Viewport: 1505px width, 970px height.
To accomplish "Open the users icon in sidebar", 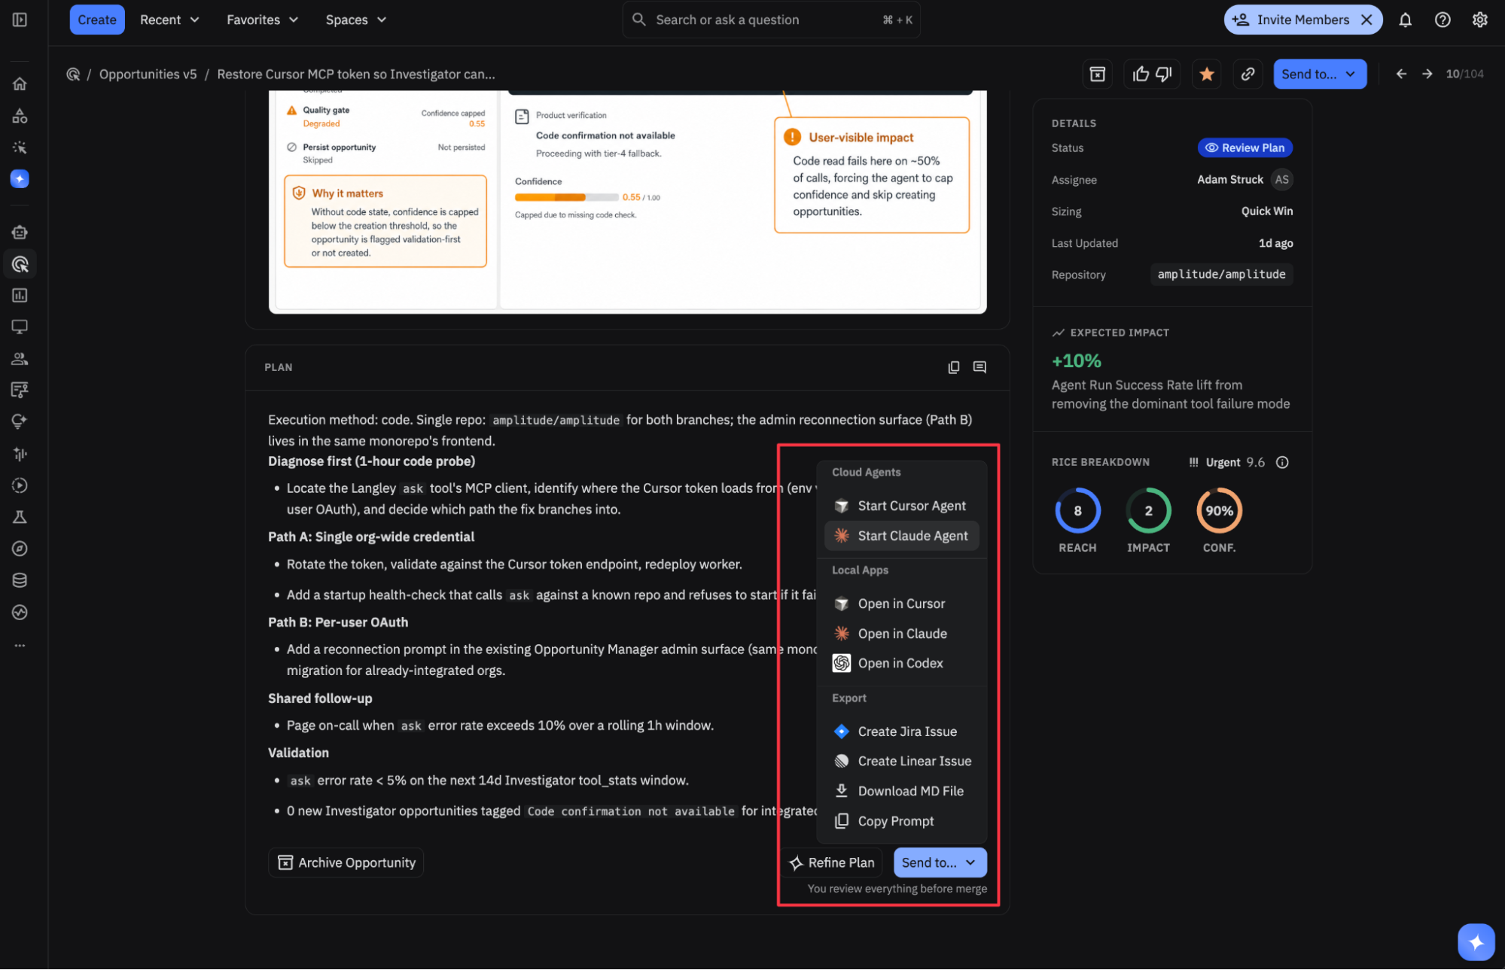I will click(x=20, y=359).
